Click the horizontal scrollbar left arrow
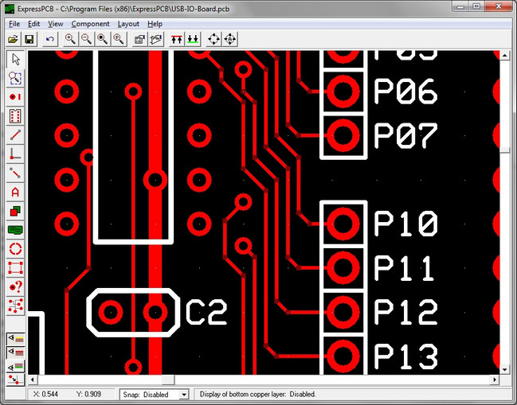Viewport: 517px width, 405px height. pyautogui.click(x=33, y=380)
